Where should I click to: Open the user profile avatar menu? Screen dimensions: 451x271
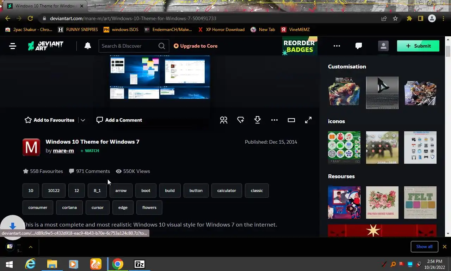(x=383, y=46)
